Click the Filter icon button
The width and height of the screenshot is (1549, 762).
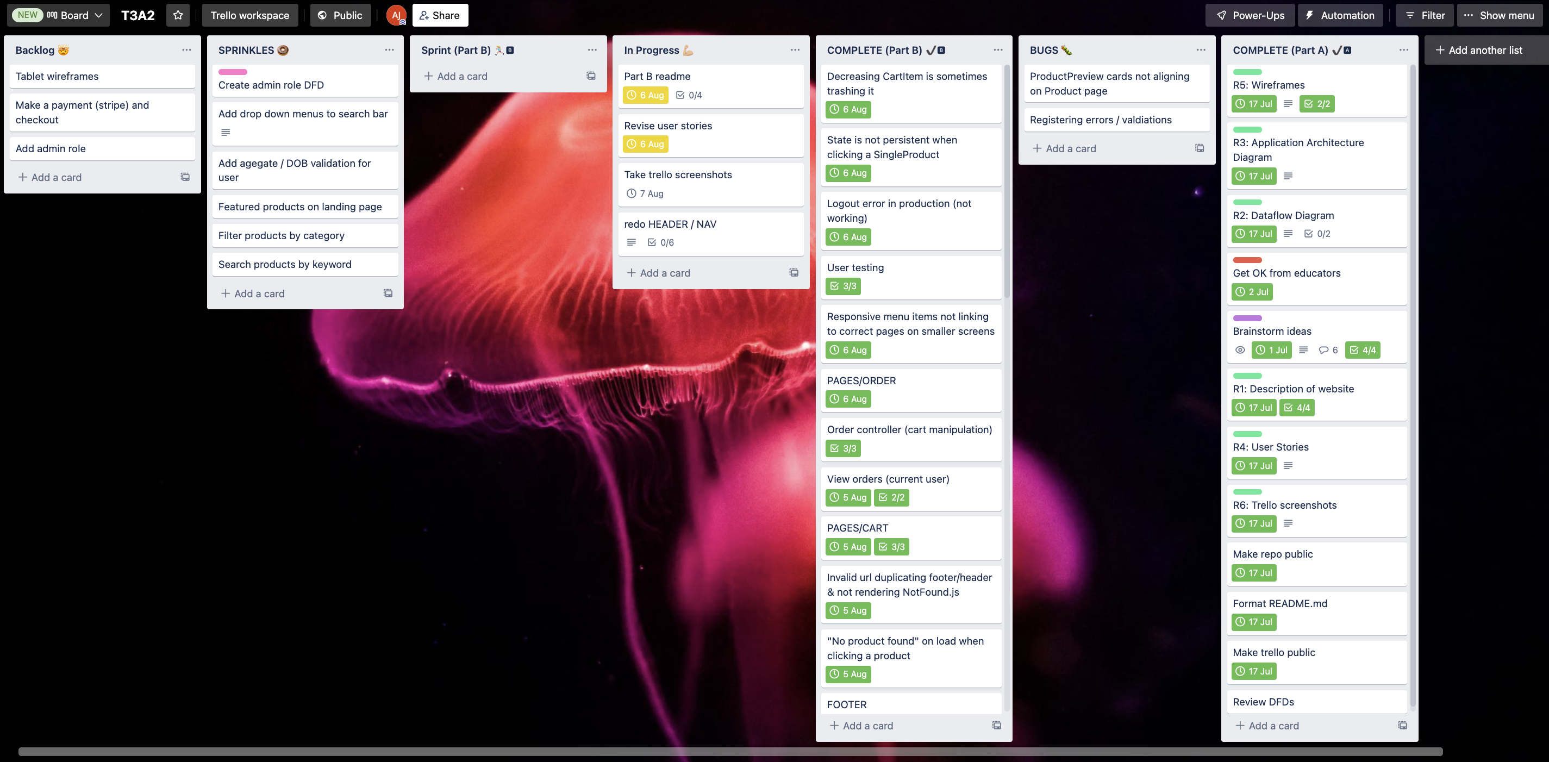coord(1424,15)
